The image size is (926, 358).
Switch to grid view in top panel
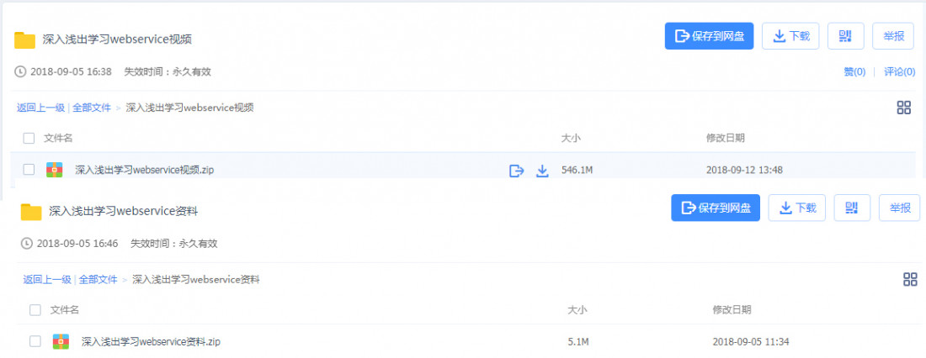(x=903, y=108)
